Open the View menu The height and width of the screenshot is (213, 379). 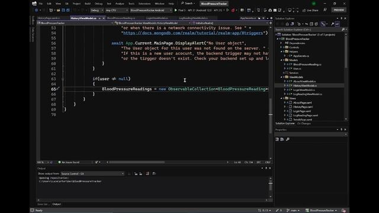tap(58, 4)
